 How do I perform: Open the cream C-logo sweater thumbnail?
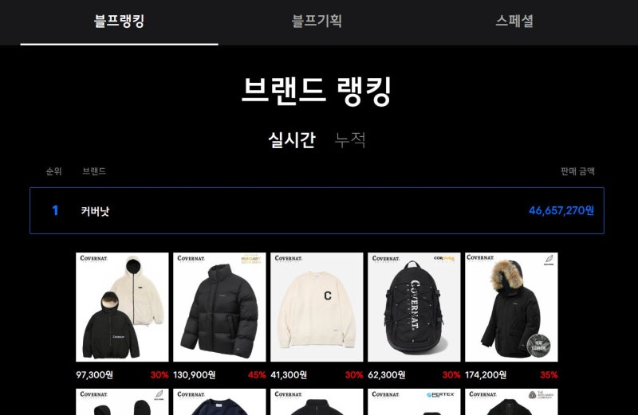coord(317,307)
